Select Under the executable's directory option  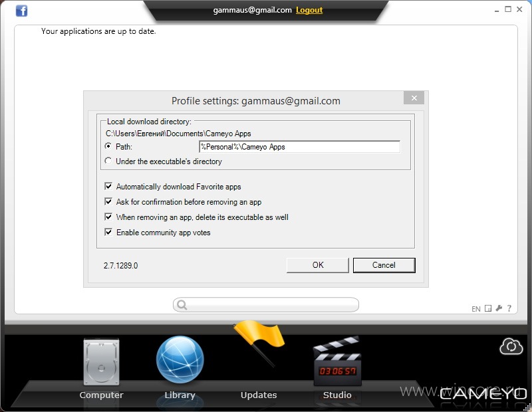[x=108, y=161]
